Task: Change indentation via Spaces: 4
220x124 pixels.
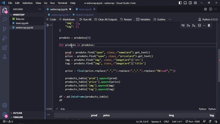Action: (156, 122)
